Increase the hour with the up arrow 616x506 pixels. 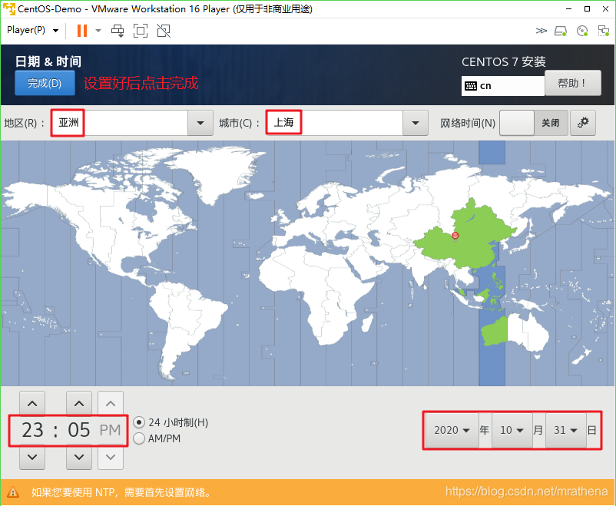[32, 403]
